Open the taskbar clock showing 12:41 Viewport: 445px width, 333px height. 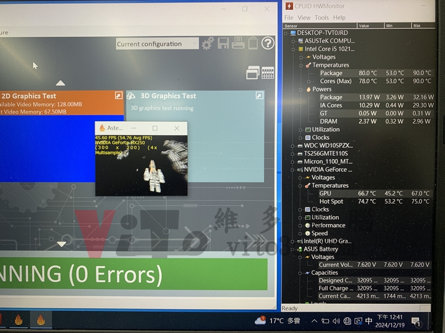point(390,321)
